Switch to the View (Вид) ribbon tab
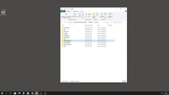The width and height of the screenshot is (169, 95). click(82, 11)
